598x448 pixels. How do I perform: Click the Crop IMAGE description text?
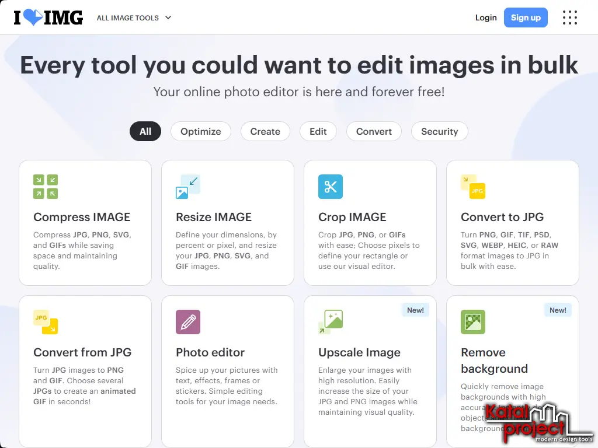coord(369,250)
